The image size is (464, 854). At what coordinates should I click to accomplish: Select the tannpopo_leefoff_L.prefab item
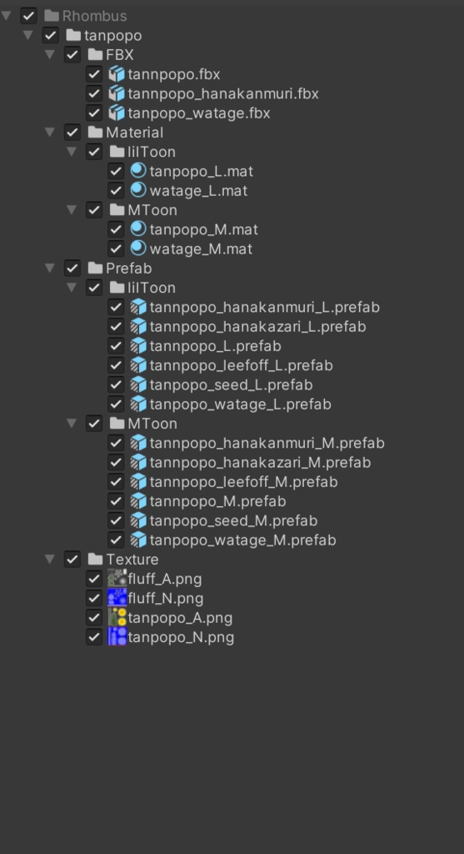[x=241, y=365]
